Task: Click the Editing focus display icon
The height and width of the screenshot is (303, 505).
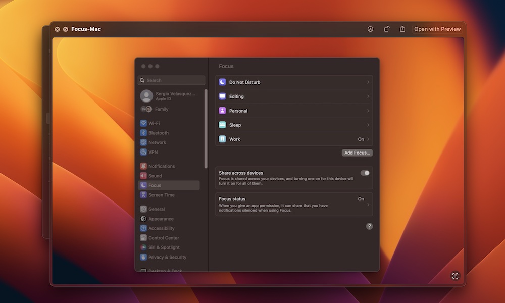Action: [222, 96]
